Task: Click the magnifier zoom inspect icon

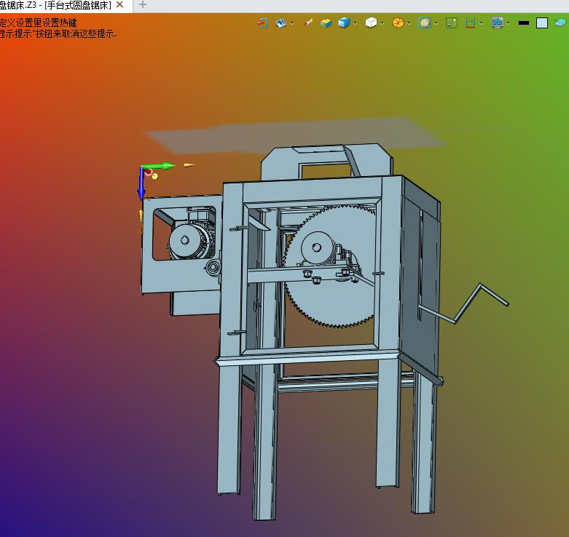Action: coord(425,23)
